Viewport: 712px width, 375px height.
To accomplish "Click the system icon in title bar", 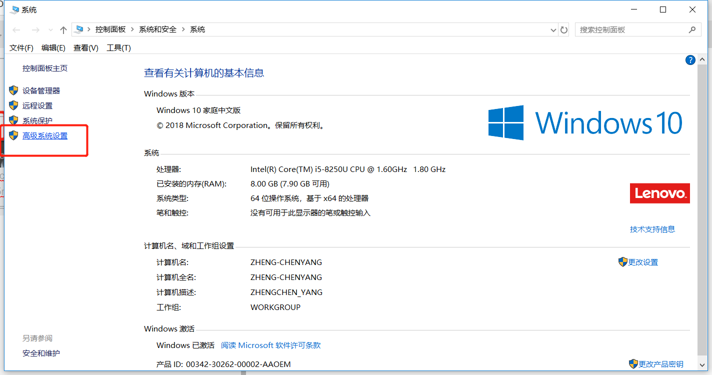I will (x=14, y=10).
